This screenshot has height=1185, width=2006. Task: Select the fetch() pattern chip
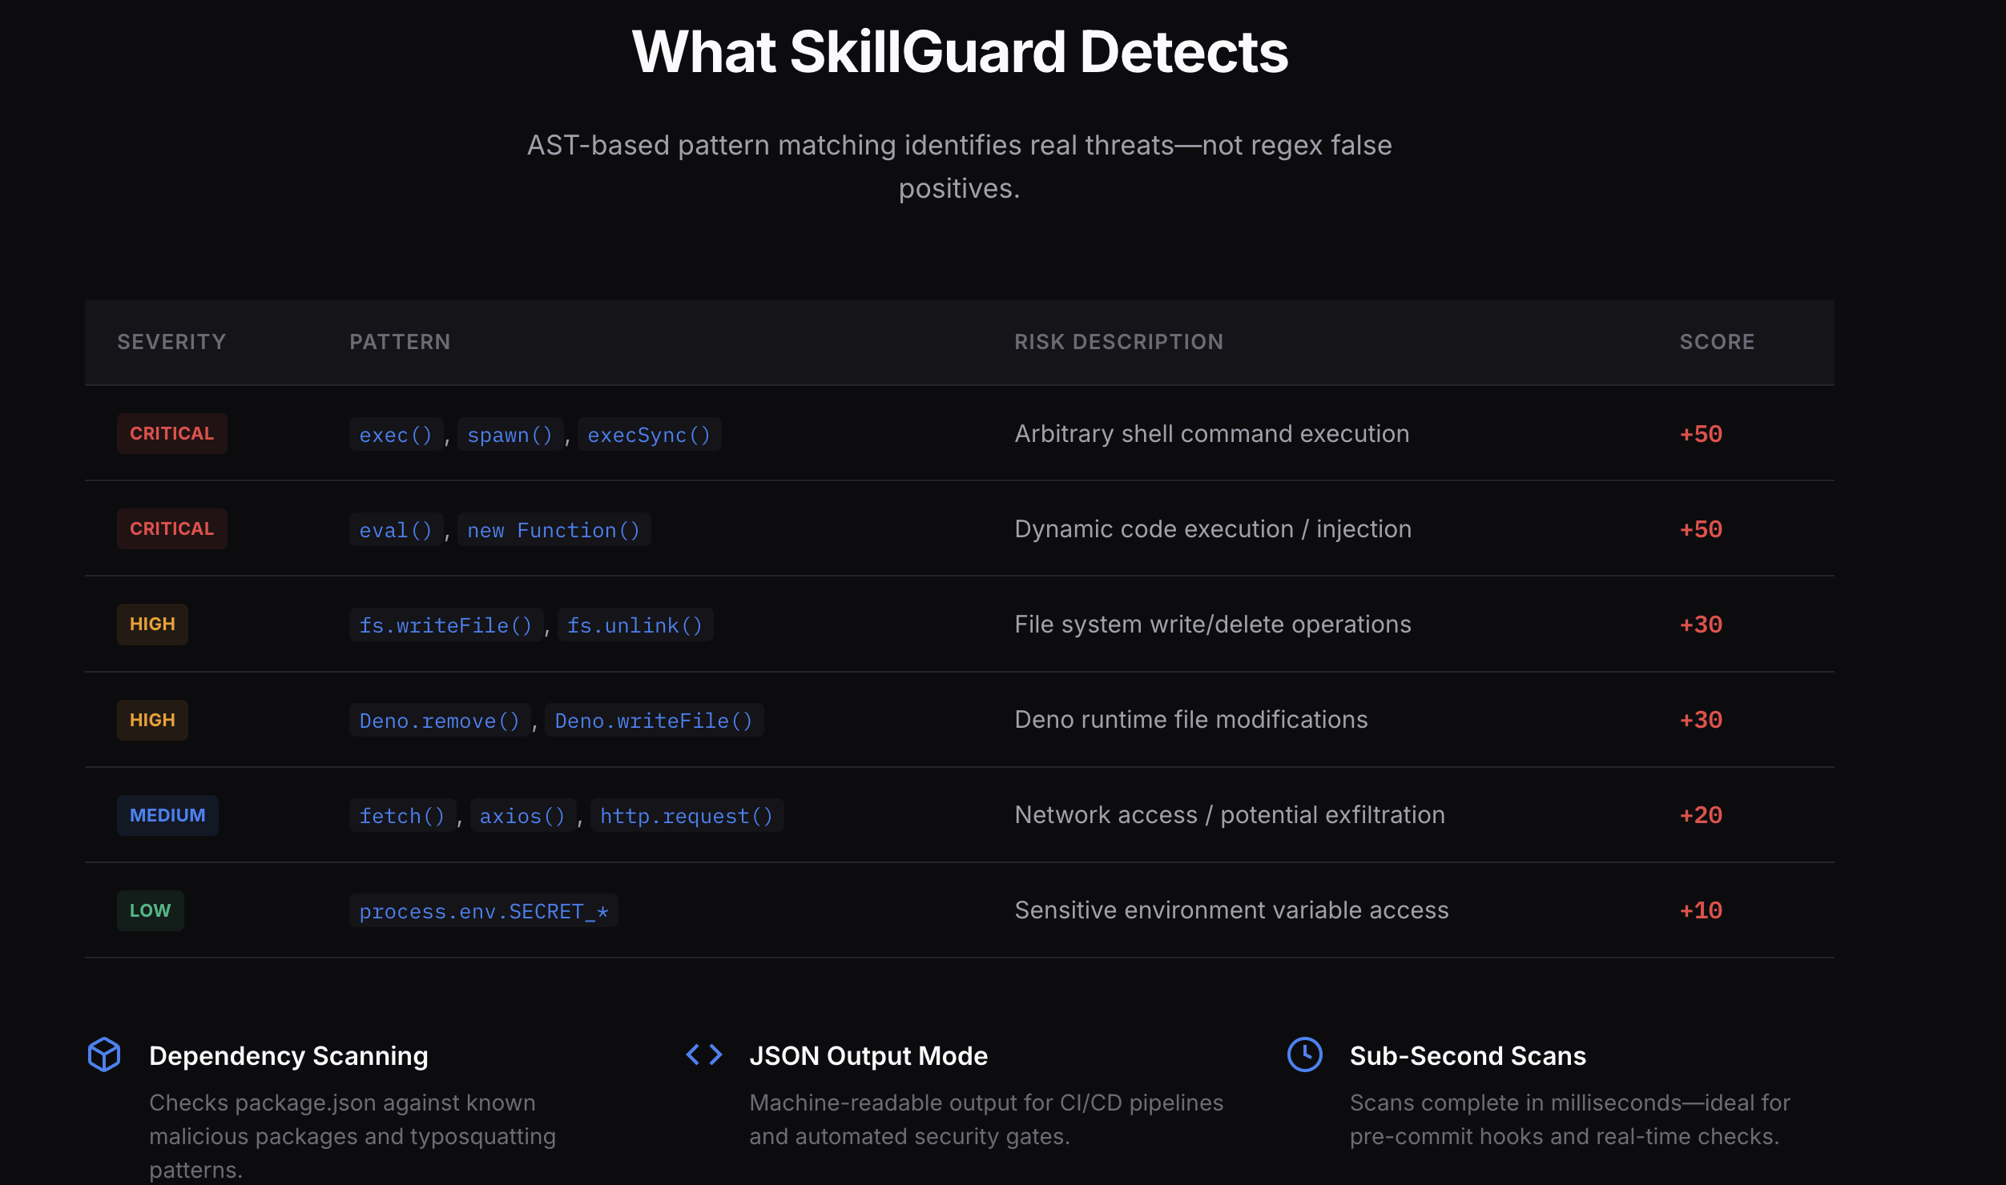(x=402, y=815)
